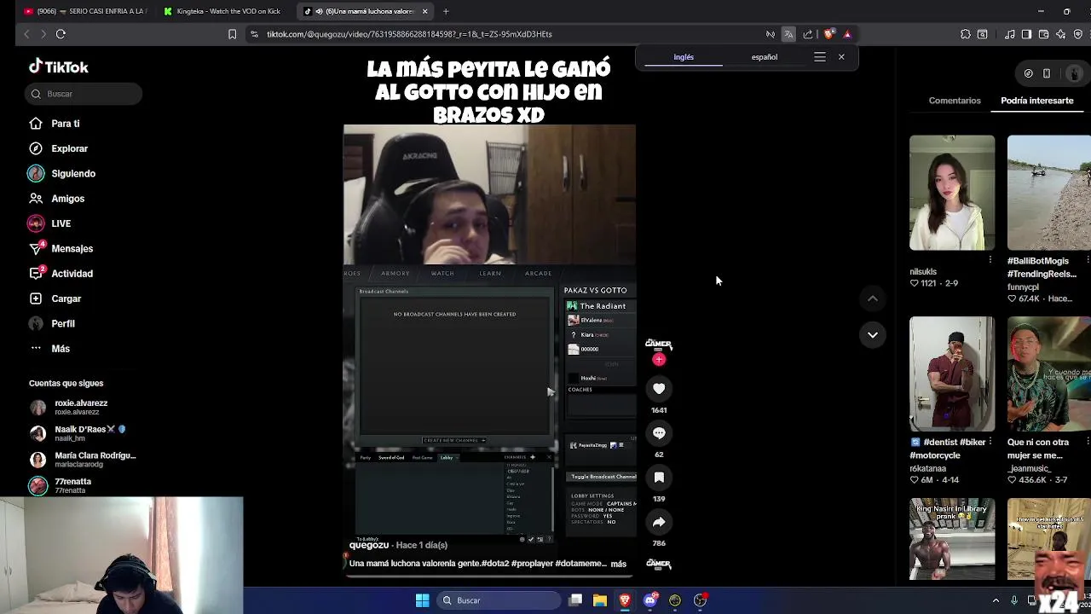Open Brave VPN shield icon
The image size is (1091, 614).
[x=1077, y=34]
